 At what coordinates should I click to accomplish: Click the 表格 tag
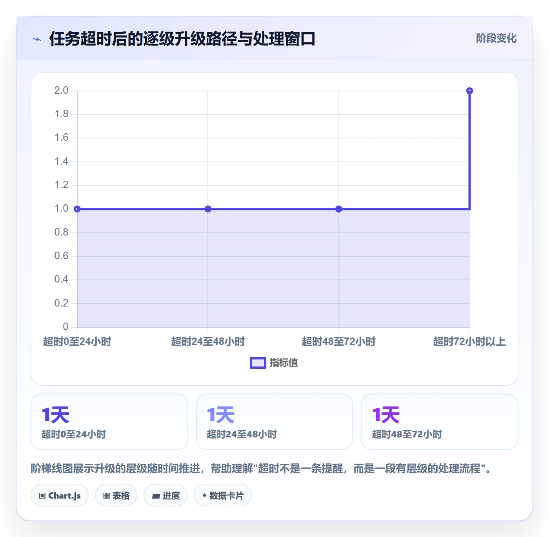(116, 495)
